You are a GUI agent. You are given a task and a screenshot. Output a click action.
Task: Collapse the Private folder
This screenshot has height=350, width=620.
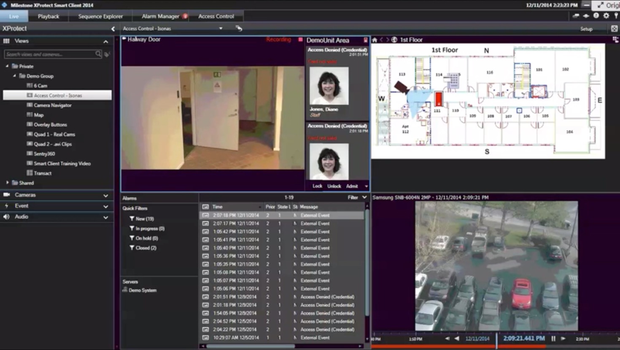(7, 66)
